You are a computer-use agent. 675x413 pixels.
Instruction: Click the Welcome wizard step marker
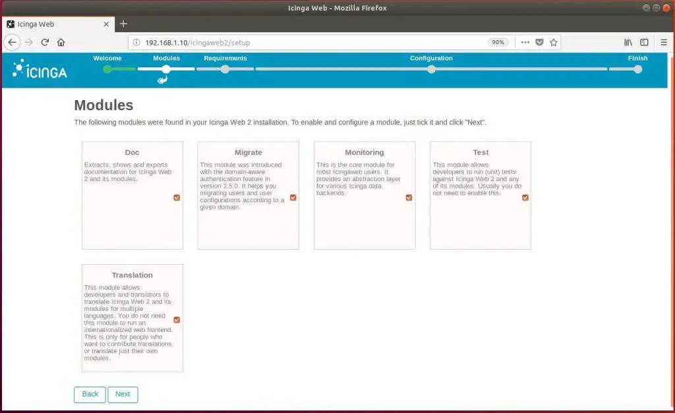pos(107,69)
